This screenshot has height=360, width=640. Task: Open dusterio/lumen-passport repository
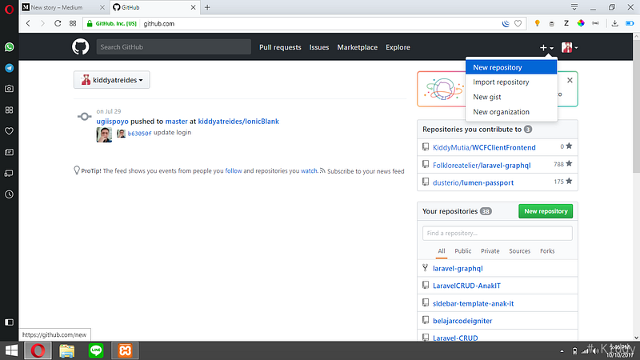473,182
